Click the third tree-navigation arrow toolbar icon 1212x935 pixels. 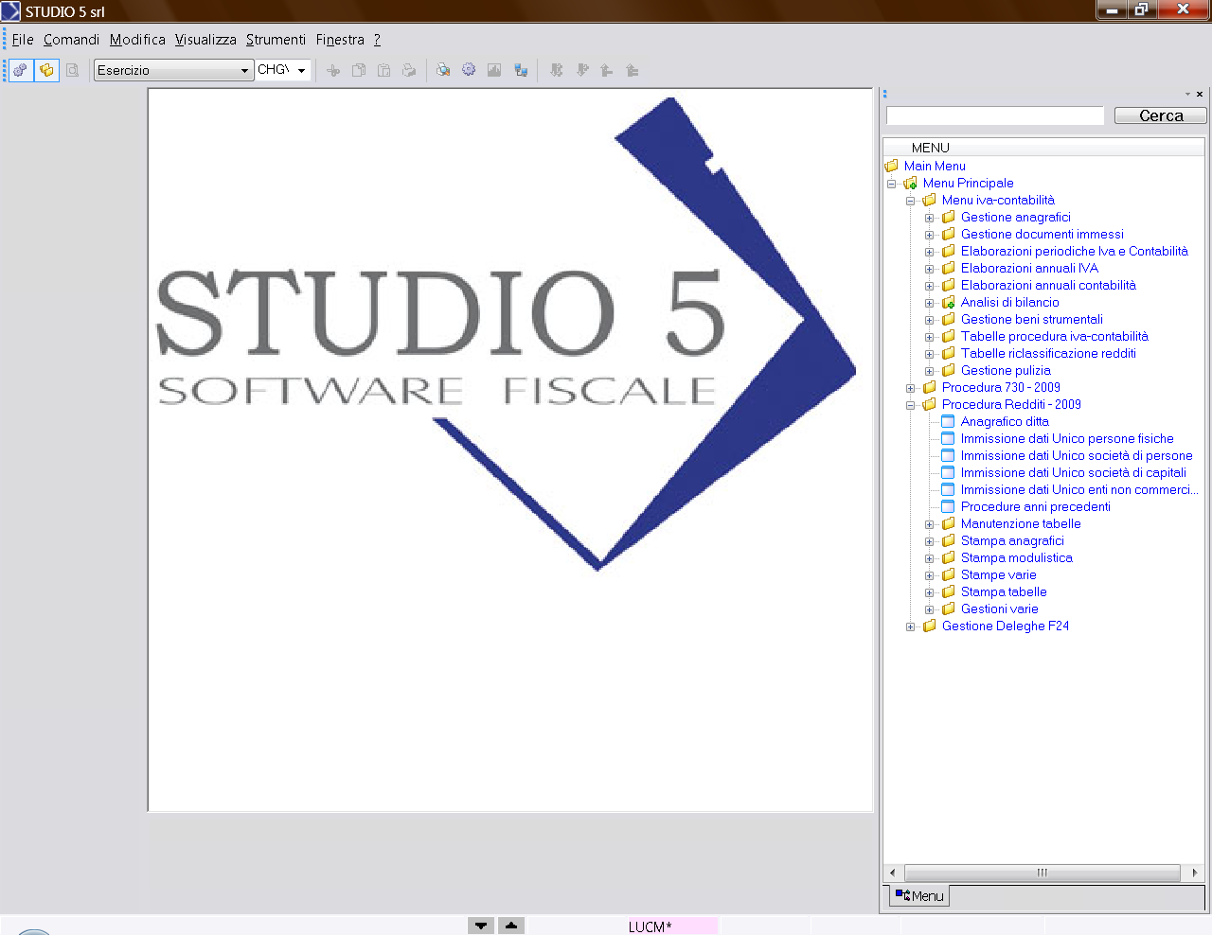(x=607, y=70)
